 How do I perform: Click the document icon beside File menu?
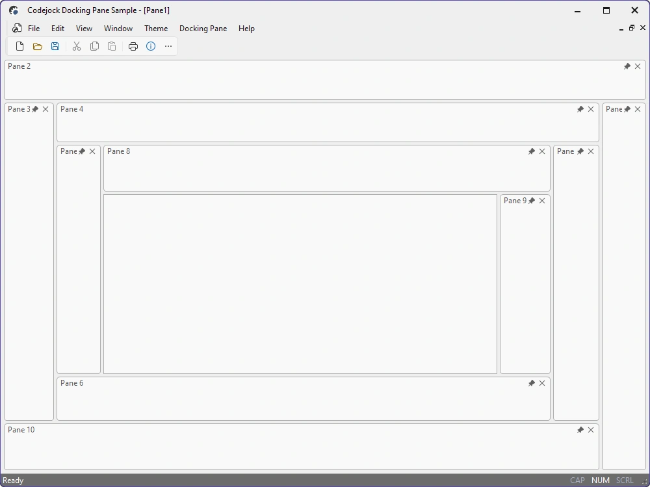(x=17, y=28)
